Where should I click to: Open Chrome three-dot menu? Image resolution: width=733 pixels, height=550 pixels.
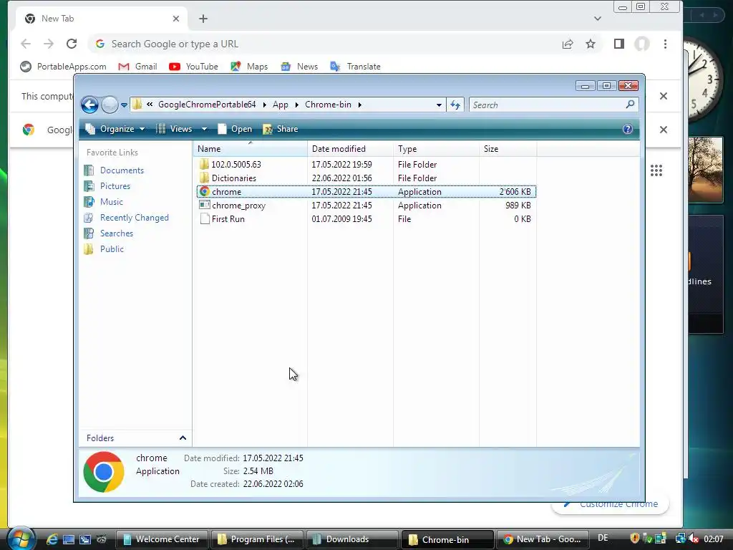point(665,44)
